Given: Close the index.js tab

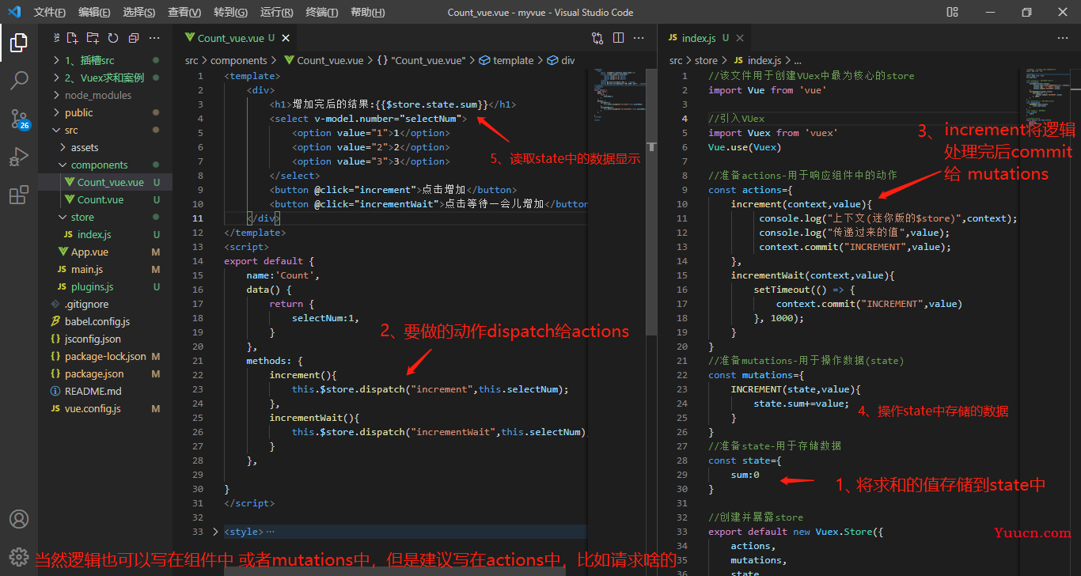Looking at the screenshot, I should [741, 38].
